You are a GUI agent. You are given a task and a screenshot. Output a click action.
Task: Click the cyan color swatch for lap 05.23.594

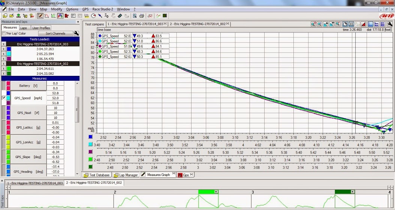point(9,54)
